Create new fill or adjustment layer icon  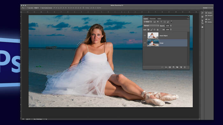tap(174, 67)
